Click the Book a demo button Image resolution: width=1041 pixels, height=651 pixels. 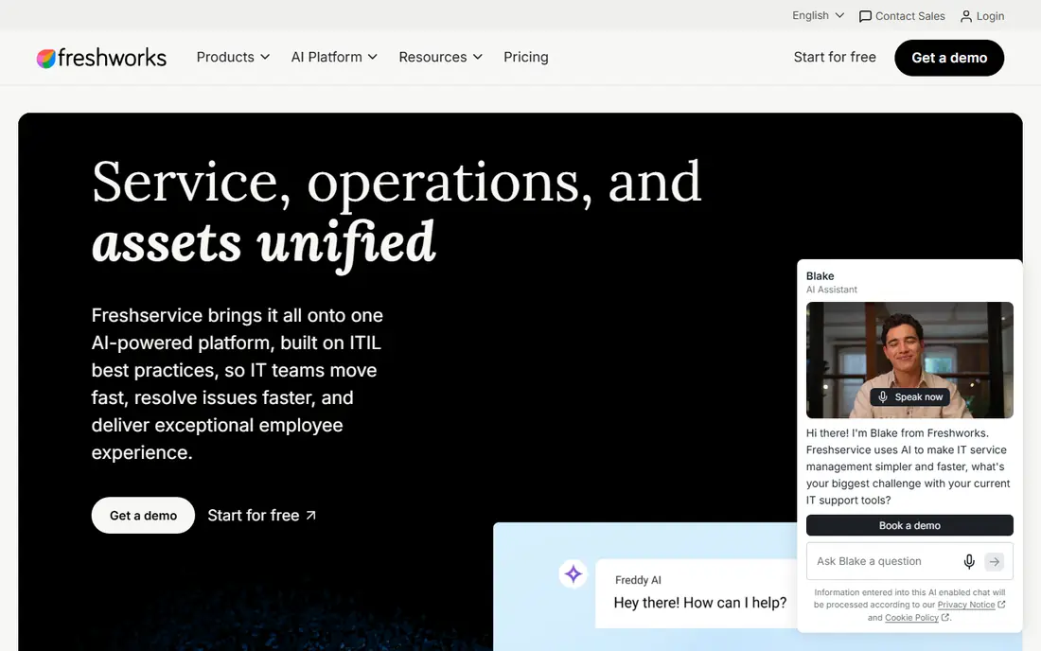[x=909, y=525]
